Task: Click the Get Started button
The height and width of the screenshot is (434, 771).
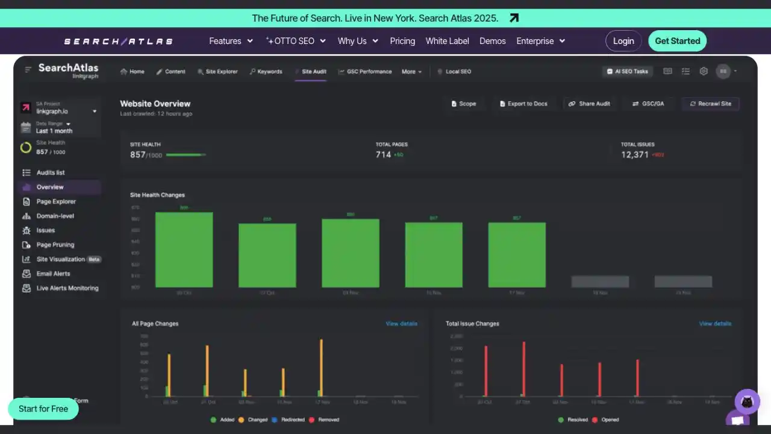Action: pyautogui.click(x=678, y=41)
